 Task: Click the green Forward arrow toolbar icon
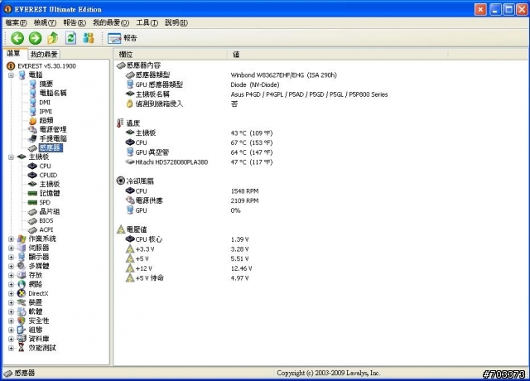35,38
